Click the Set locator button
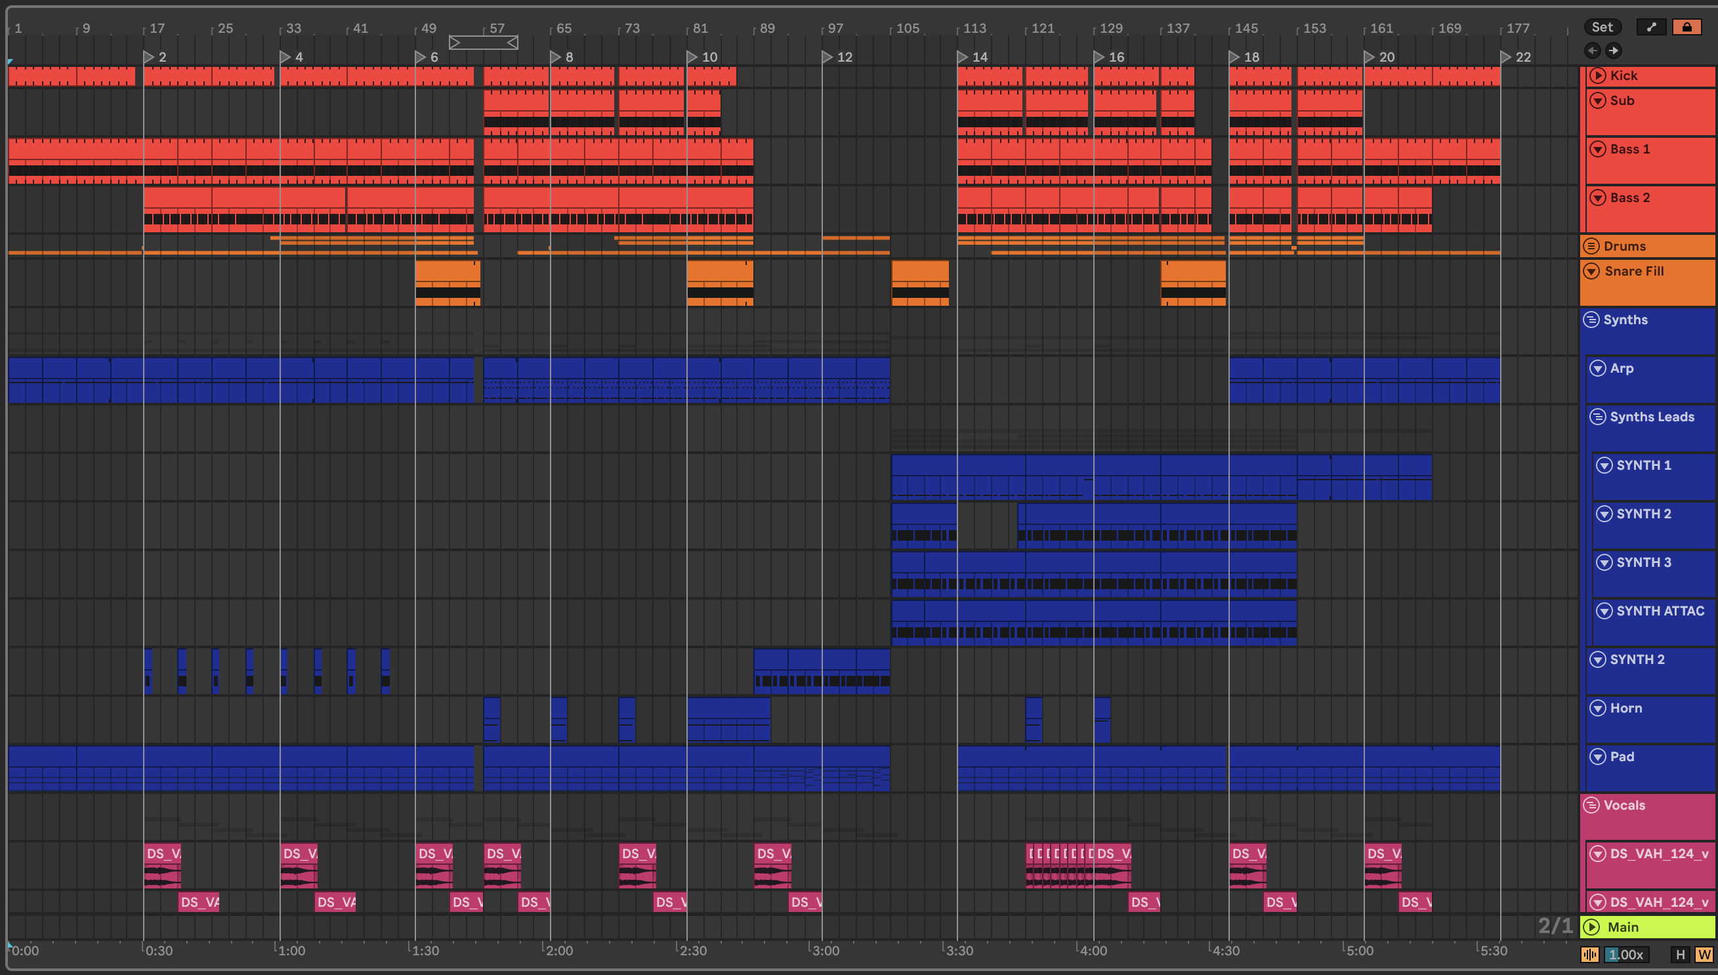This screenshot has height=975, width=1718. coord(1602,27)
